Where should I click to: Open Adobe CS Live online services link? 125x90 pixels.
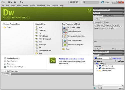click(71, 59)
